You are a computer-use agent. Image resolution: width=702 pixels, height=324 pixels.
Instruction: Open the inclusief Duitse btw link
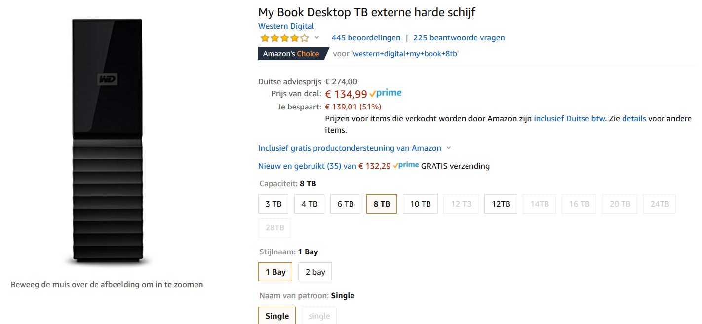coord(569,119)
